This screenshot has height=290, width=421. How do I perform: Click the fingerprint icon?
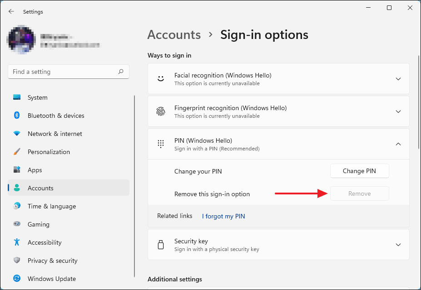pos(161,111)
